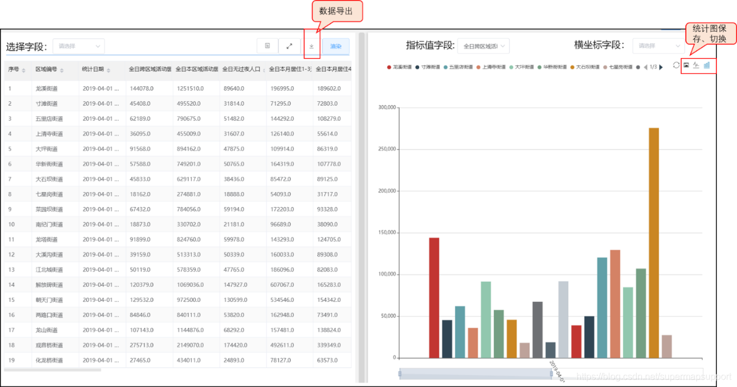737x387 pixels.
Task: Select the 华新街街道 table cell
Action: (x=56, y=164)
